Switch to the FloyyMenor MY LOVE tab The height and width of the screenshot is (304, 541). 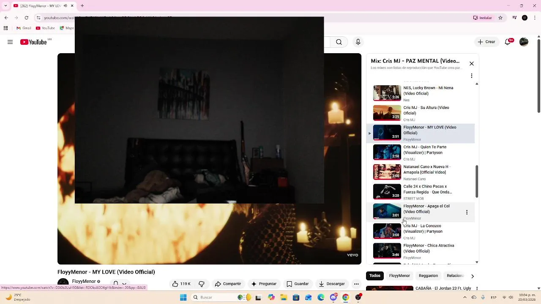pyautogui.click(x=44, y=6)
